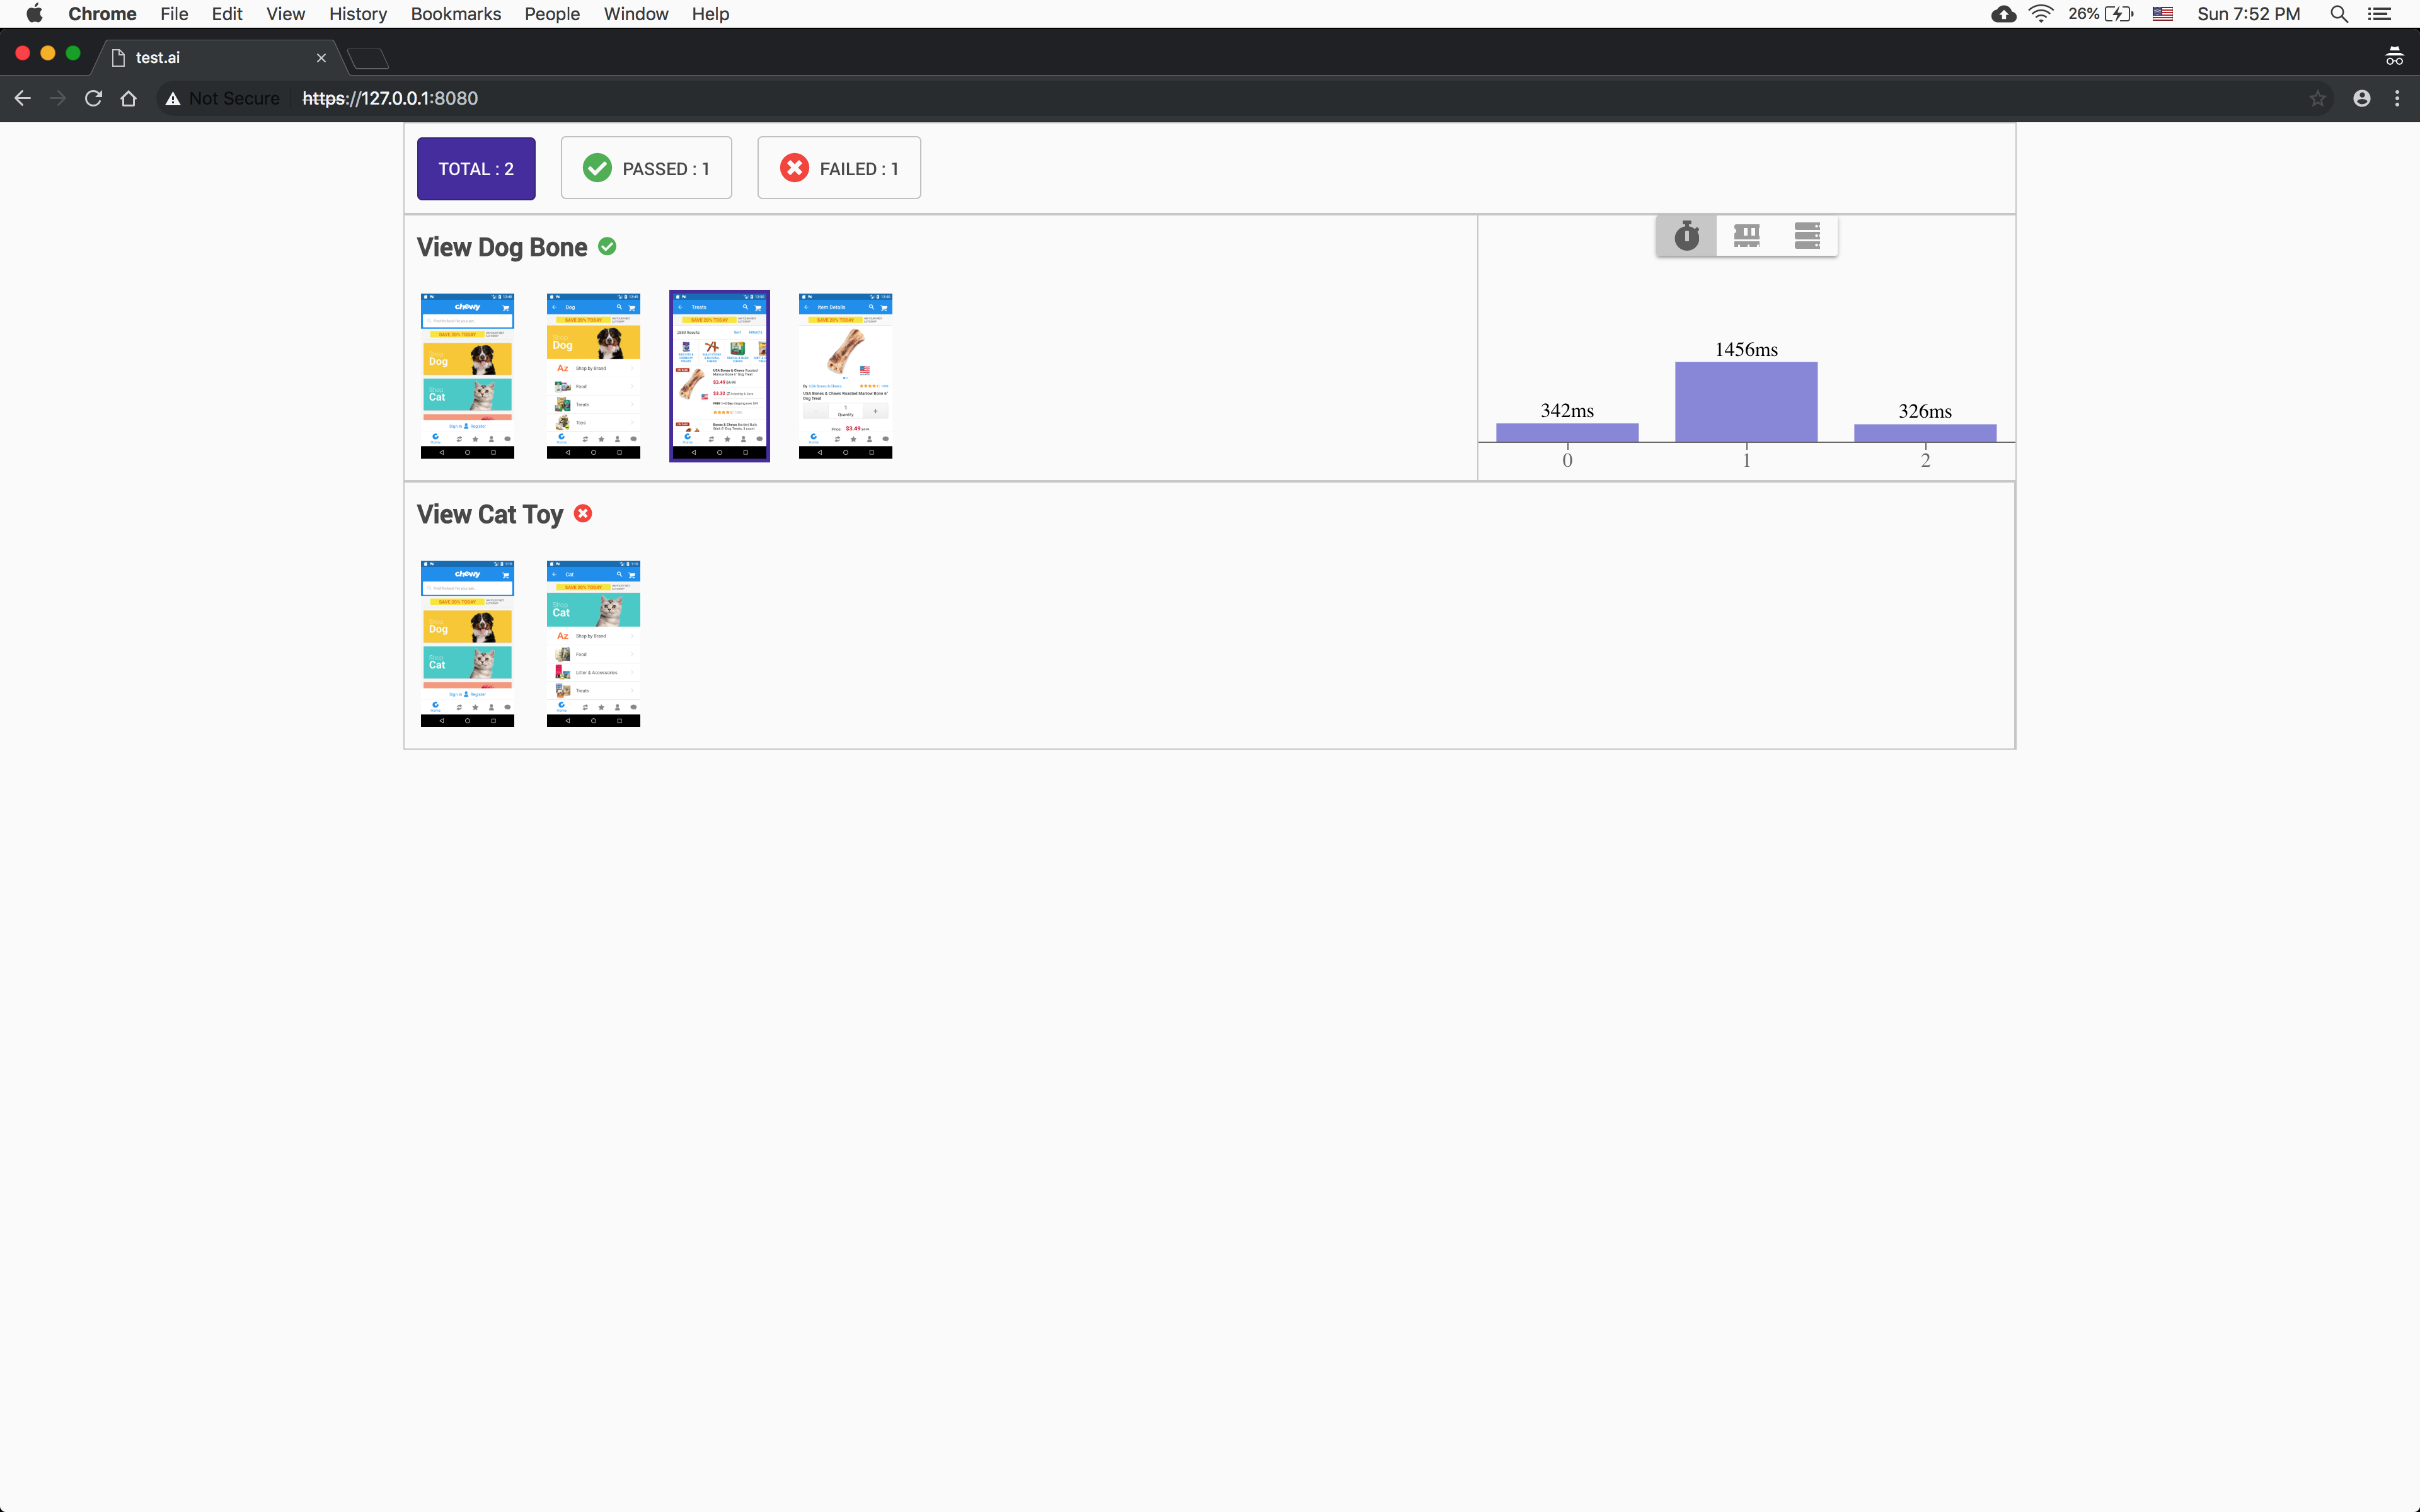2420x1512 pixels.
Task: Click the 1456ms bar in chart
Action: point(1746,401)
